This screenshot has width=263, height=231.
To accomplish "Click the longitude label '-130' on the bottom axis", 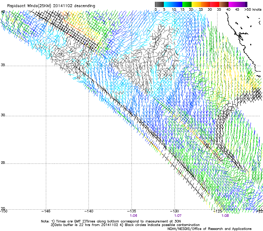I will [x=175, y=211].
